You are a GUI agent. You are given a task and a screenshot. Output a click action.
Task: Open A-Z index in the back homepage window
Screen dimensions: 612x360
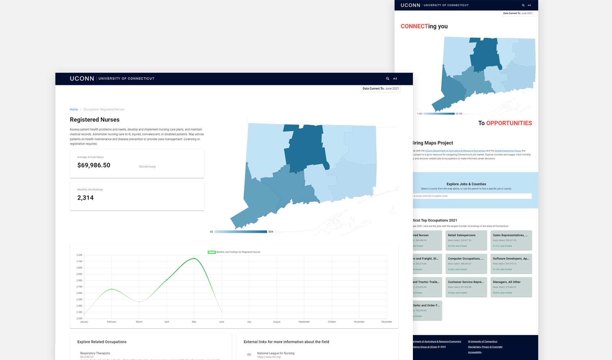click(529, 5)
